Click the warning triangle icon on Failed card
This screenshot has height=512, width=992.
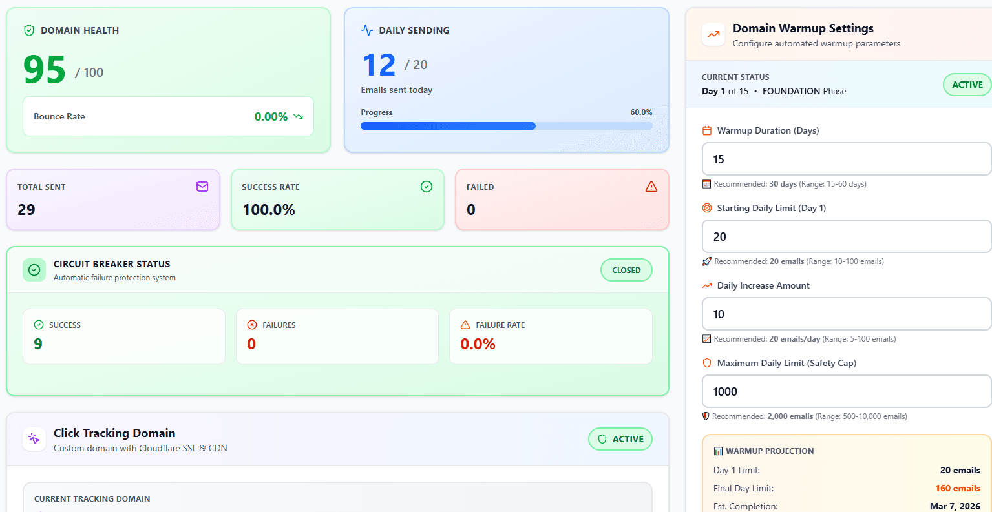[x=651, y=187]
